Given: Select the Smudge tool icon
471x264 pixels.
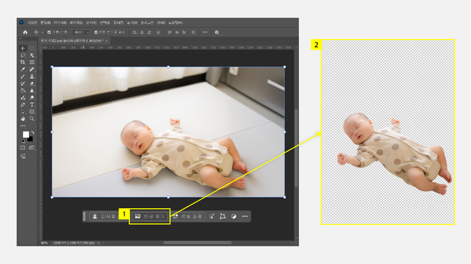Looking at the screenshot, I should click(23, 98).
